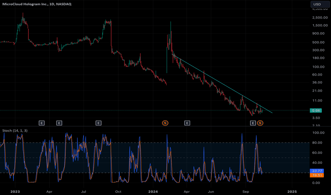Click the 3.50 price axis label
331x195 pixels.
[316, 118]
